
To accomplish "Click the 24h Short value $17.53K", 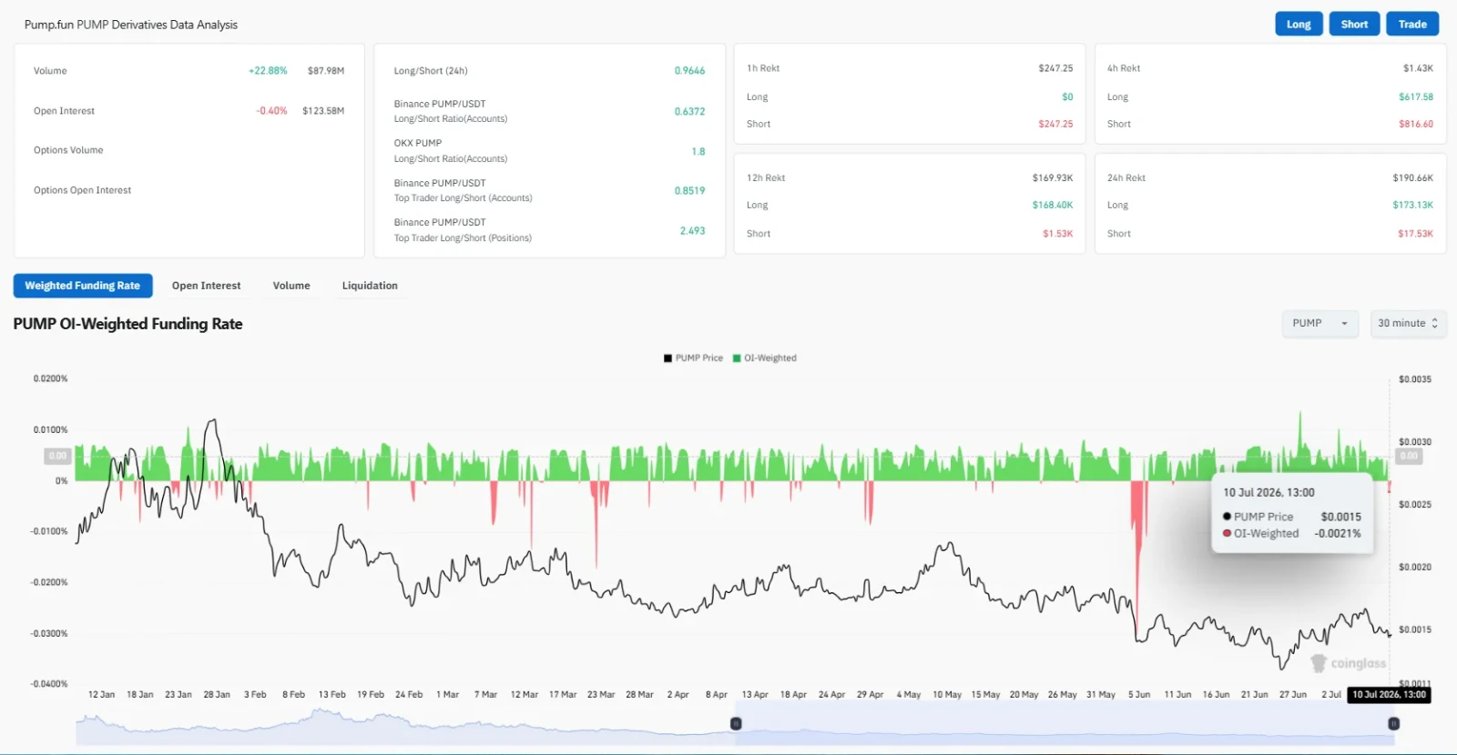I will pos(1415,234).
